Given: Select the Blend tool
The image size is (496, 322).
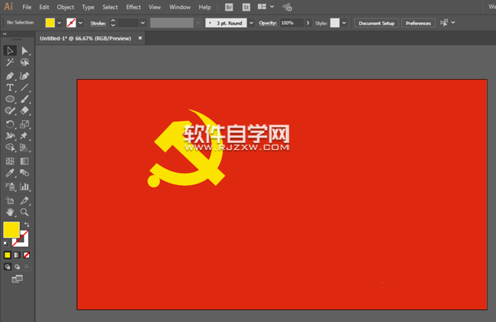Looking at the screenshot, I should (24, 173).
